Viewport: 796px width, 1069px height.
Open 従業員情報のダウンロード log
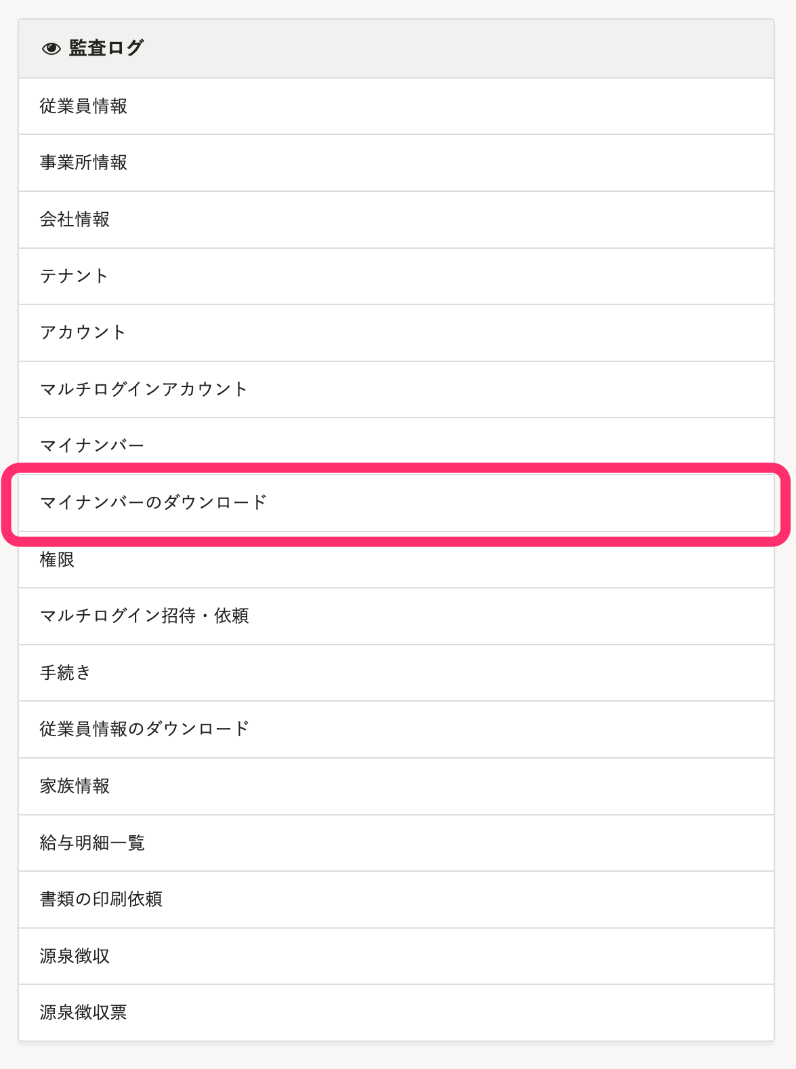click(x=396, y=729)
